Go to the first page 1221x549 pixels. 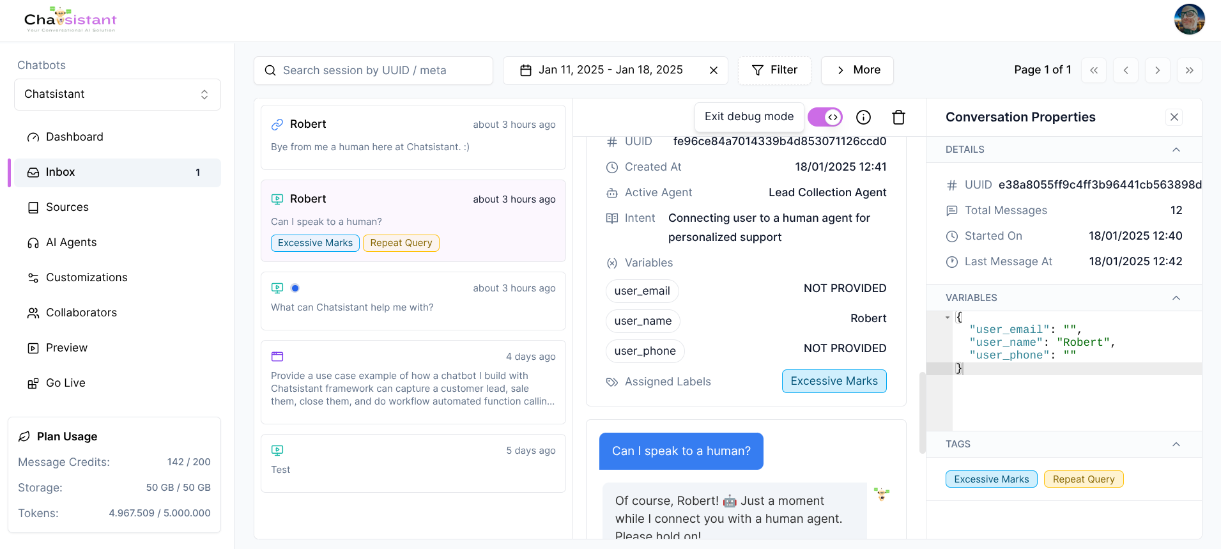click(1094, 70)
